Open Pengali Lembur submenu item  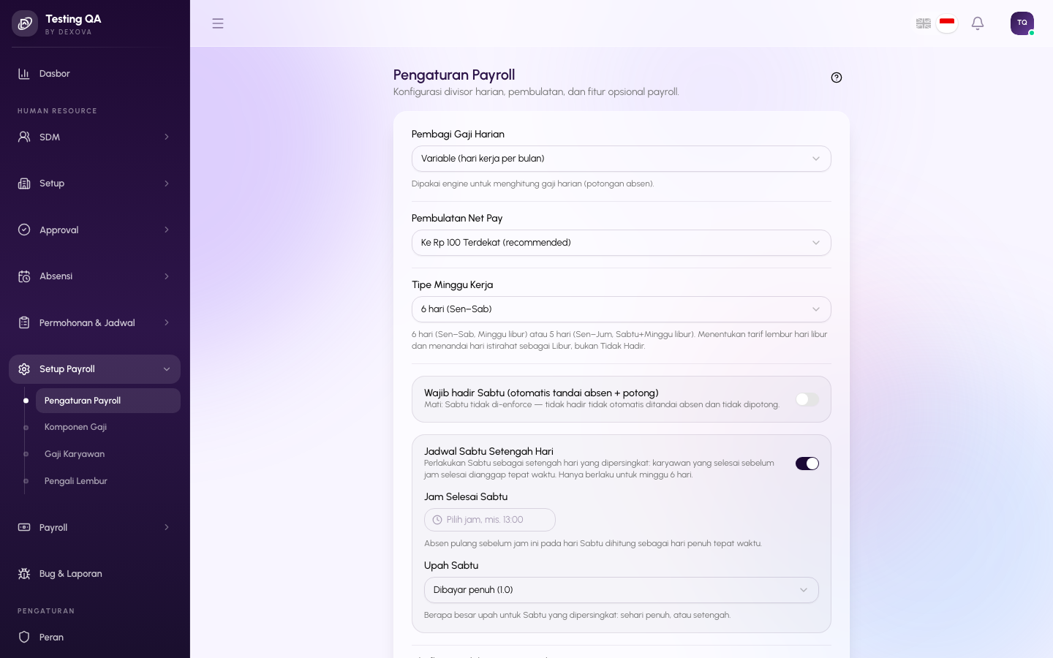pos(108,481)
